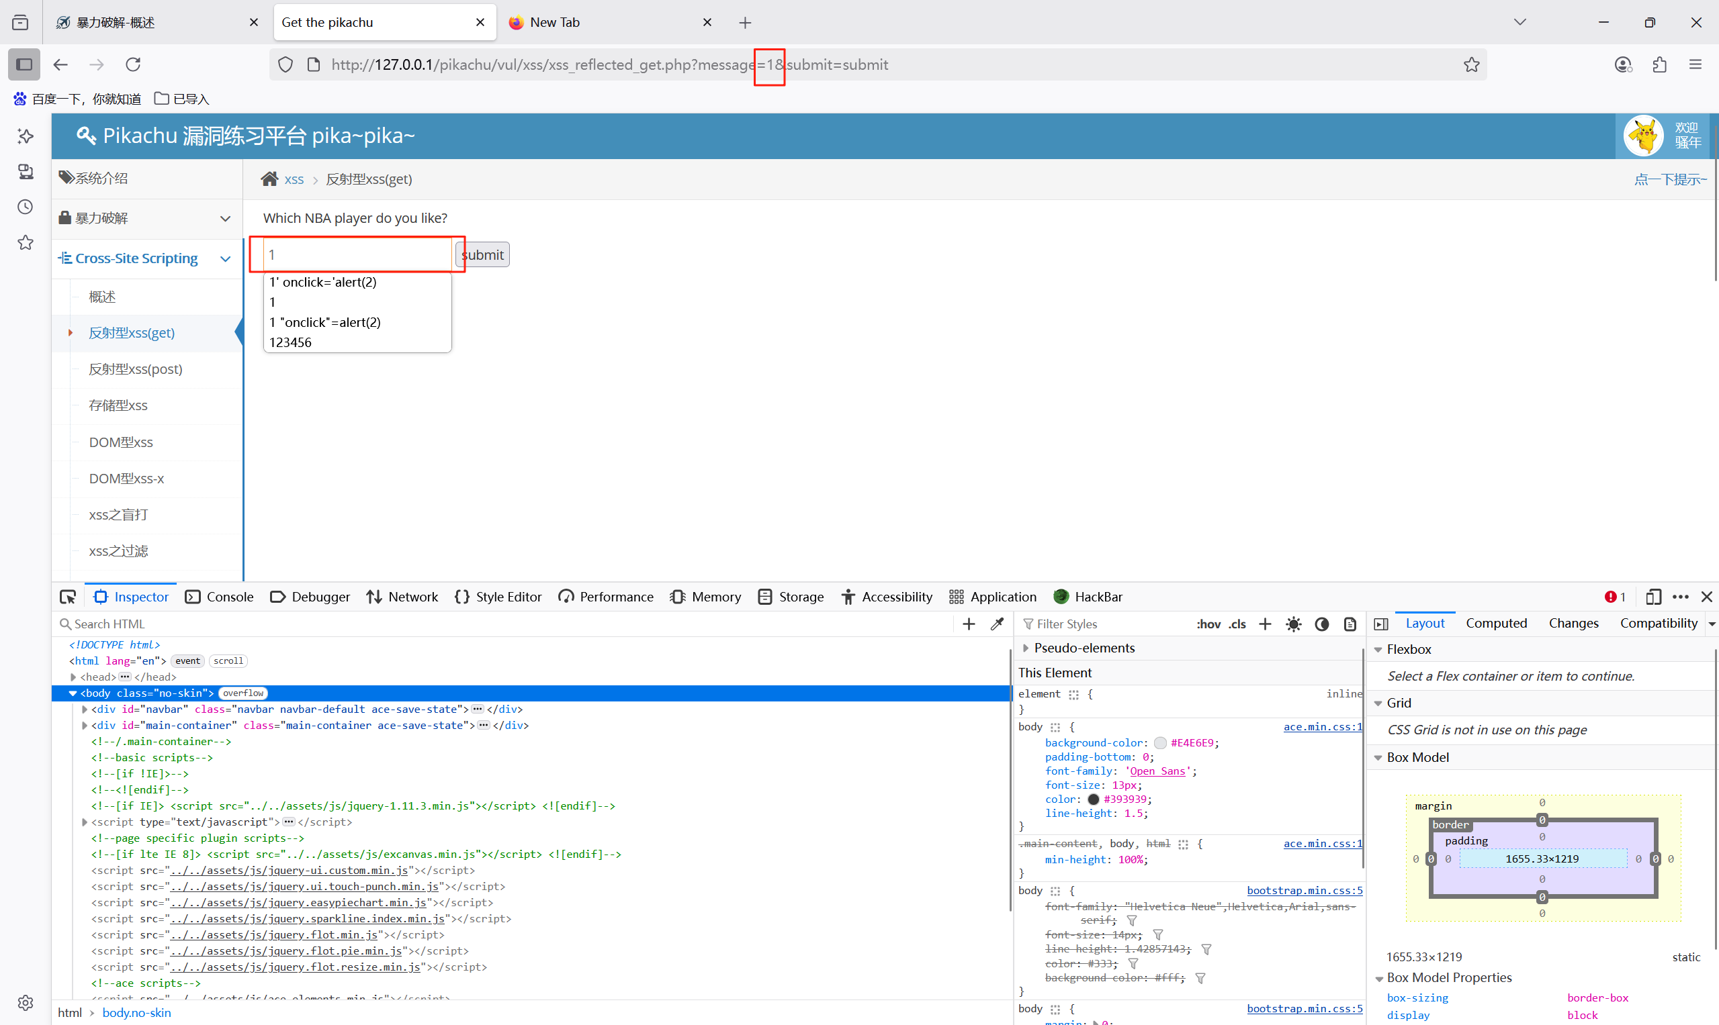Add a new CSS rule with the plus icon
Viewport: 1719px width, 1025px height.
1265,624
